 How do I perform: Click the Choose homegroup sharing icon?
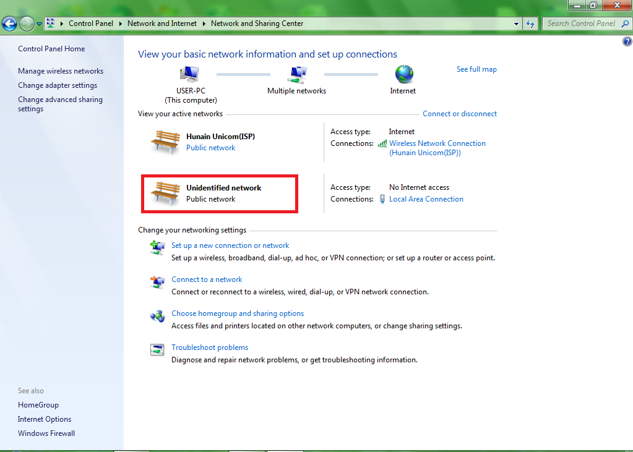pyautogui.click(x=157, y=316)
